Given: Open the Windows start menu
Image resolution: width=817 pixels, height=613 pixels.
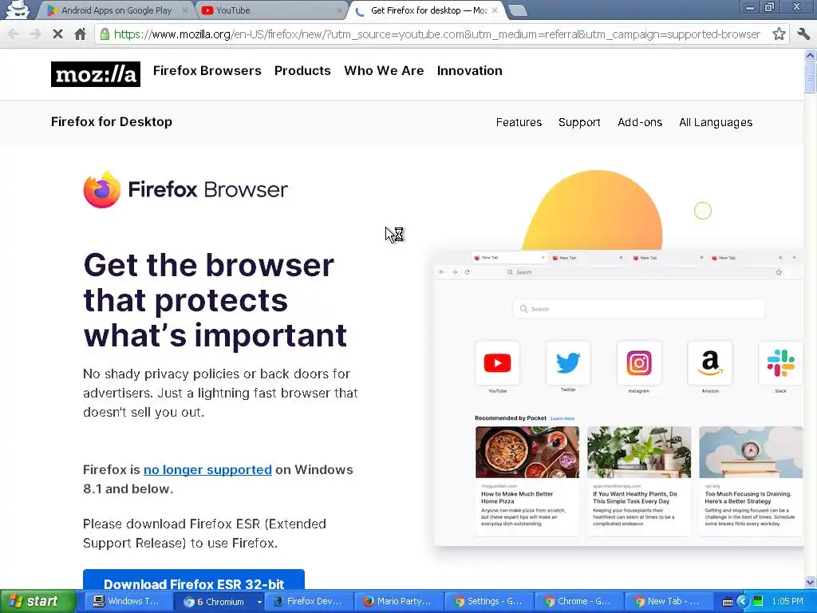Looking at the screenshot, I should [37, 601].
